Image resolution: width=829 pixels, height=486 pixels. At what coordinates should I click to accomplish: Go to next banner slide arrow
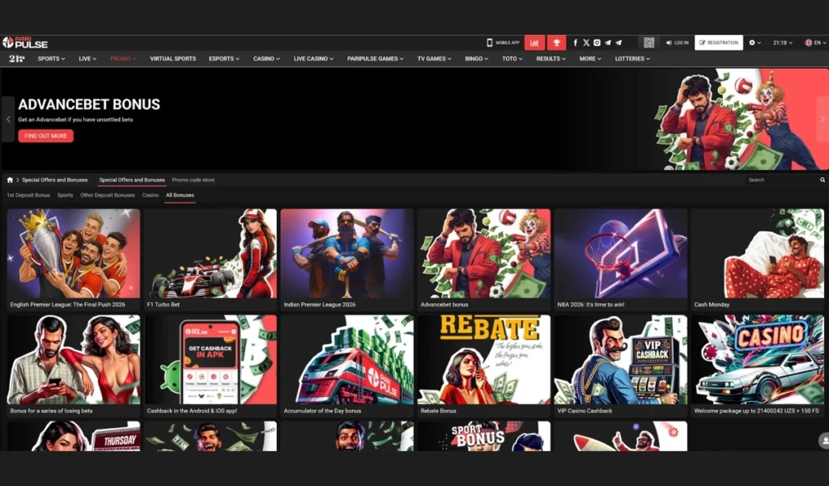click(x=823, y=120)
